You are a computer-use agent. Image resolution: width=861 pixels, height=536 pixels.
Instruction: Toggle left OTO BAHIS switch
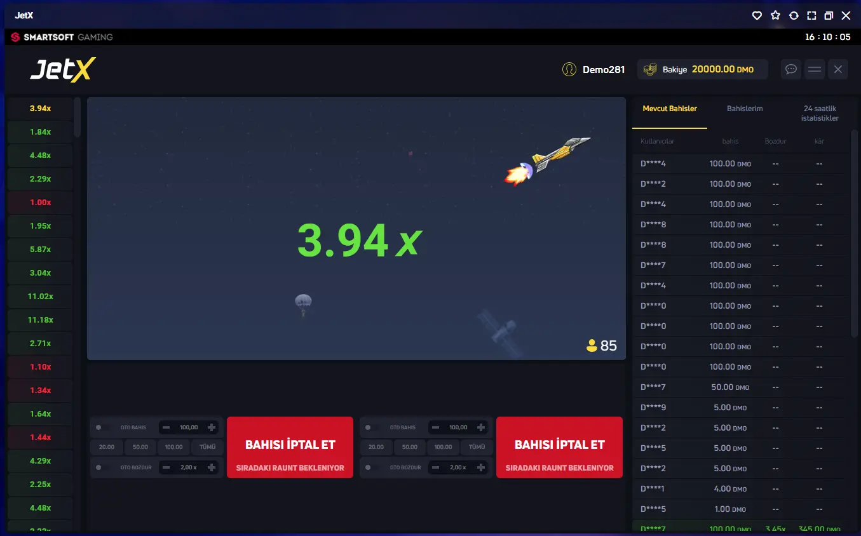tap(102, 427)
